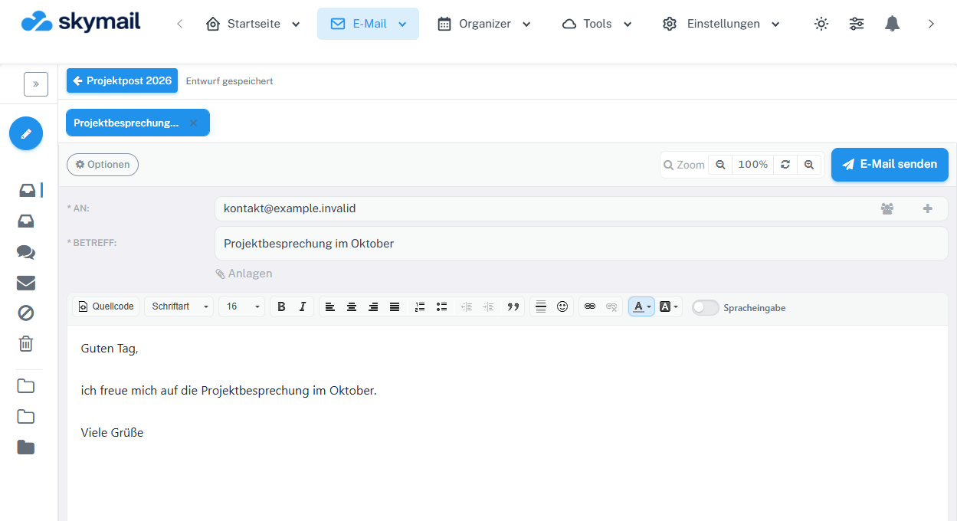957x521 pixels.
Task: Expand the collapsed sidebar with double-chevron button
Action: click(36, 84)
